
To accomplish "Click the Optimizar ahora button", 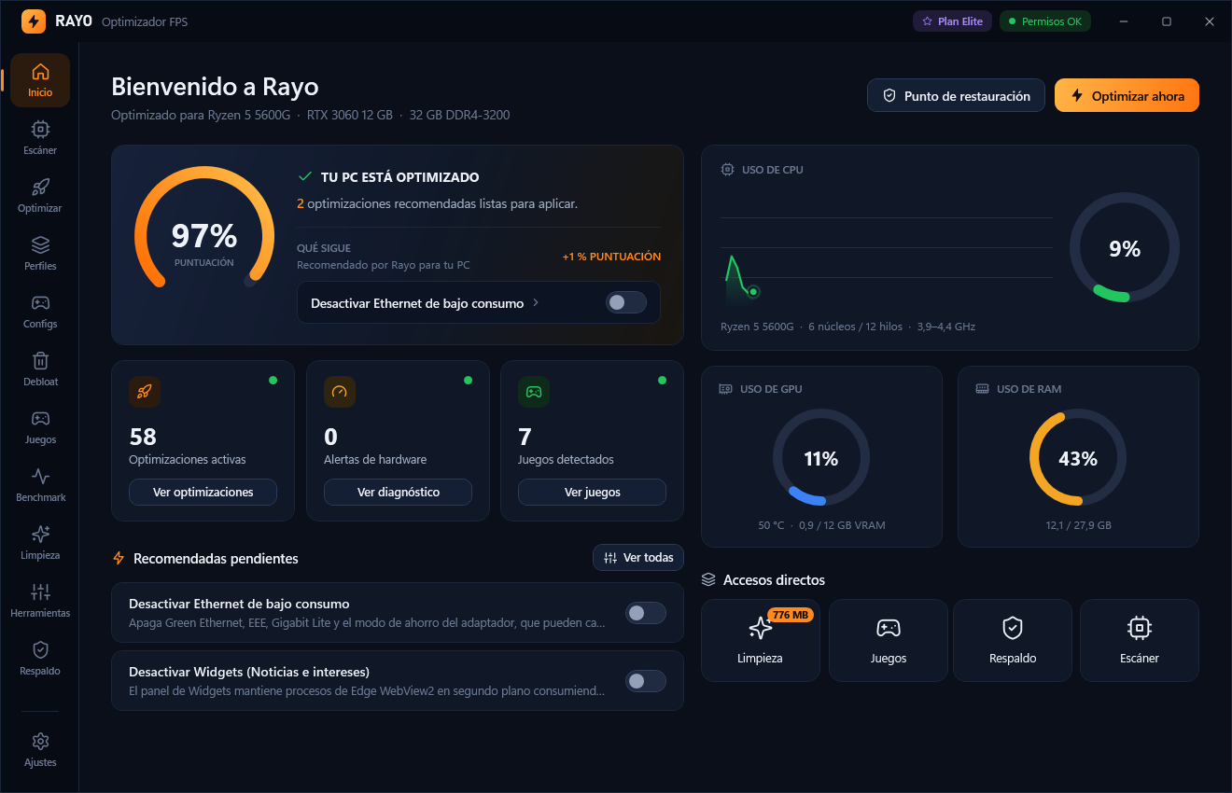I will click(x=1127, y=95).
